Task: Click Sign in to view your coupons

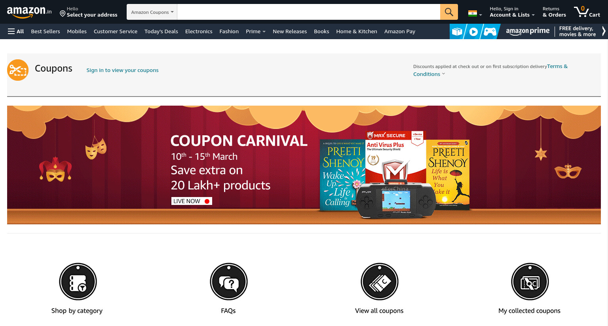Action: tap(122, 70)
